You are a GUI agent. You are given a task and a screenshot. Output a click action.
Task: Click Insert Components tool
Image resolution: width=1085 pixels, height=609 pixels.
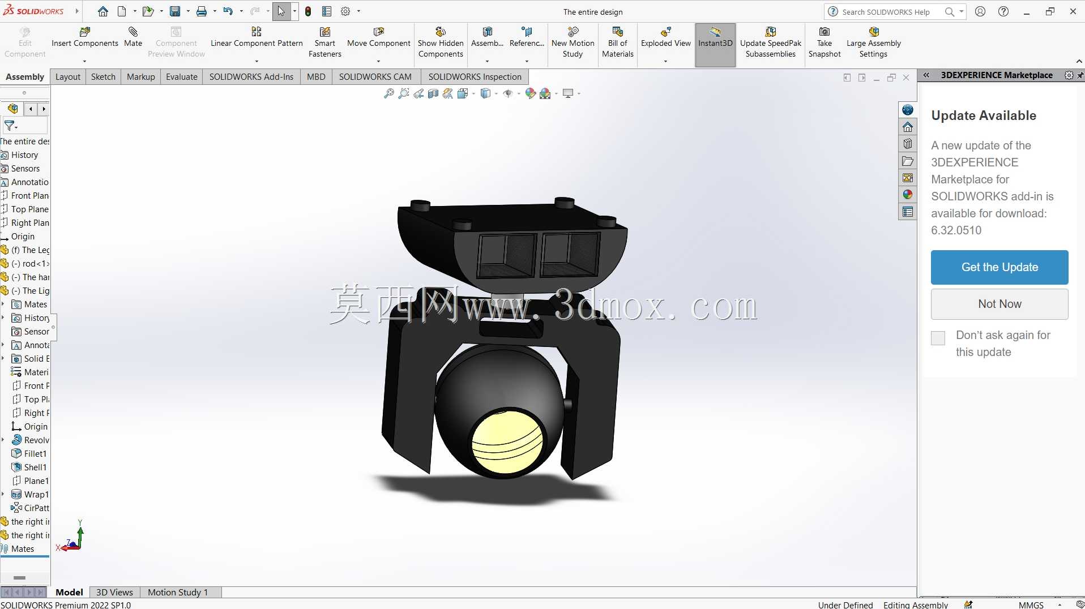pos(85,37)
